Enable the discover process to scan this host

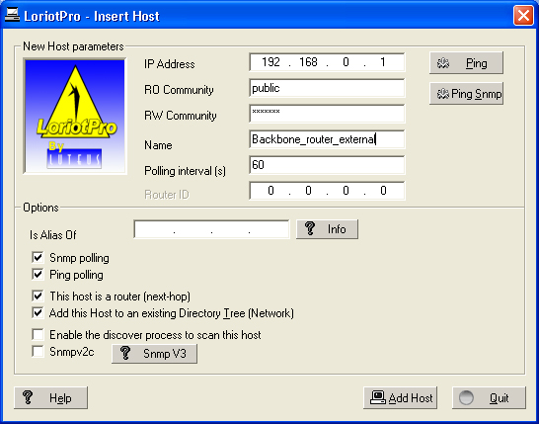[38, 334]
